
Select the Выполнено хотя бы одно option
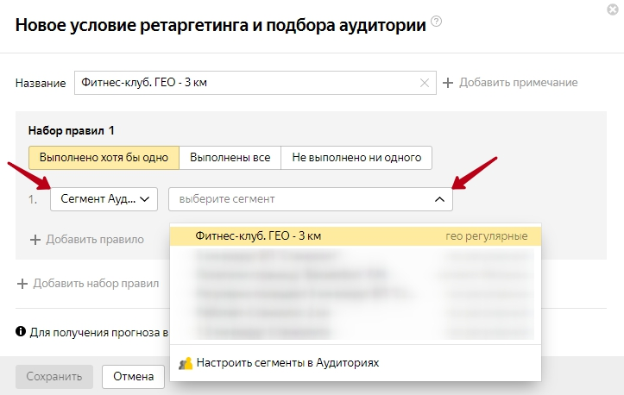coord(104,158)
